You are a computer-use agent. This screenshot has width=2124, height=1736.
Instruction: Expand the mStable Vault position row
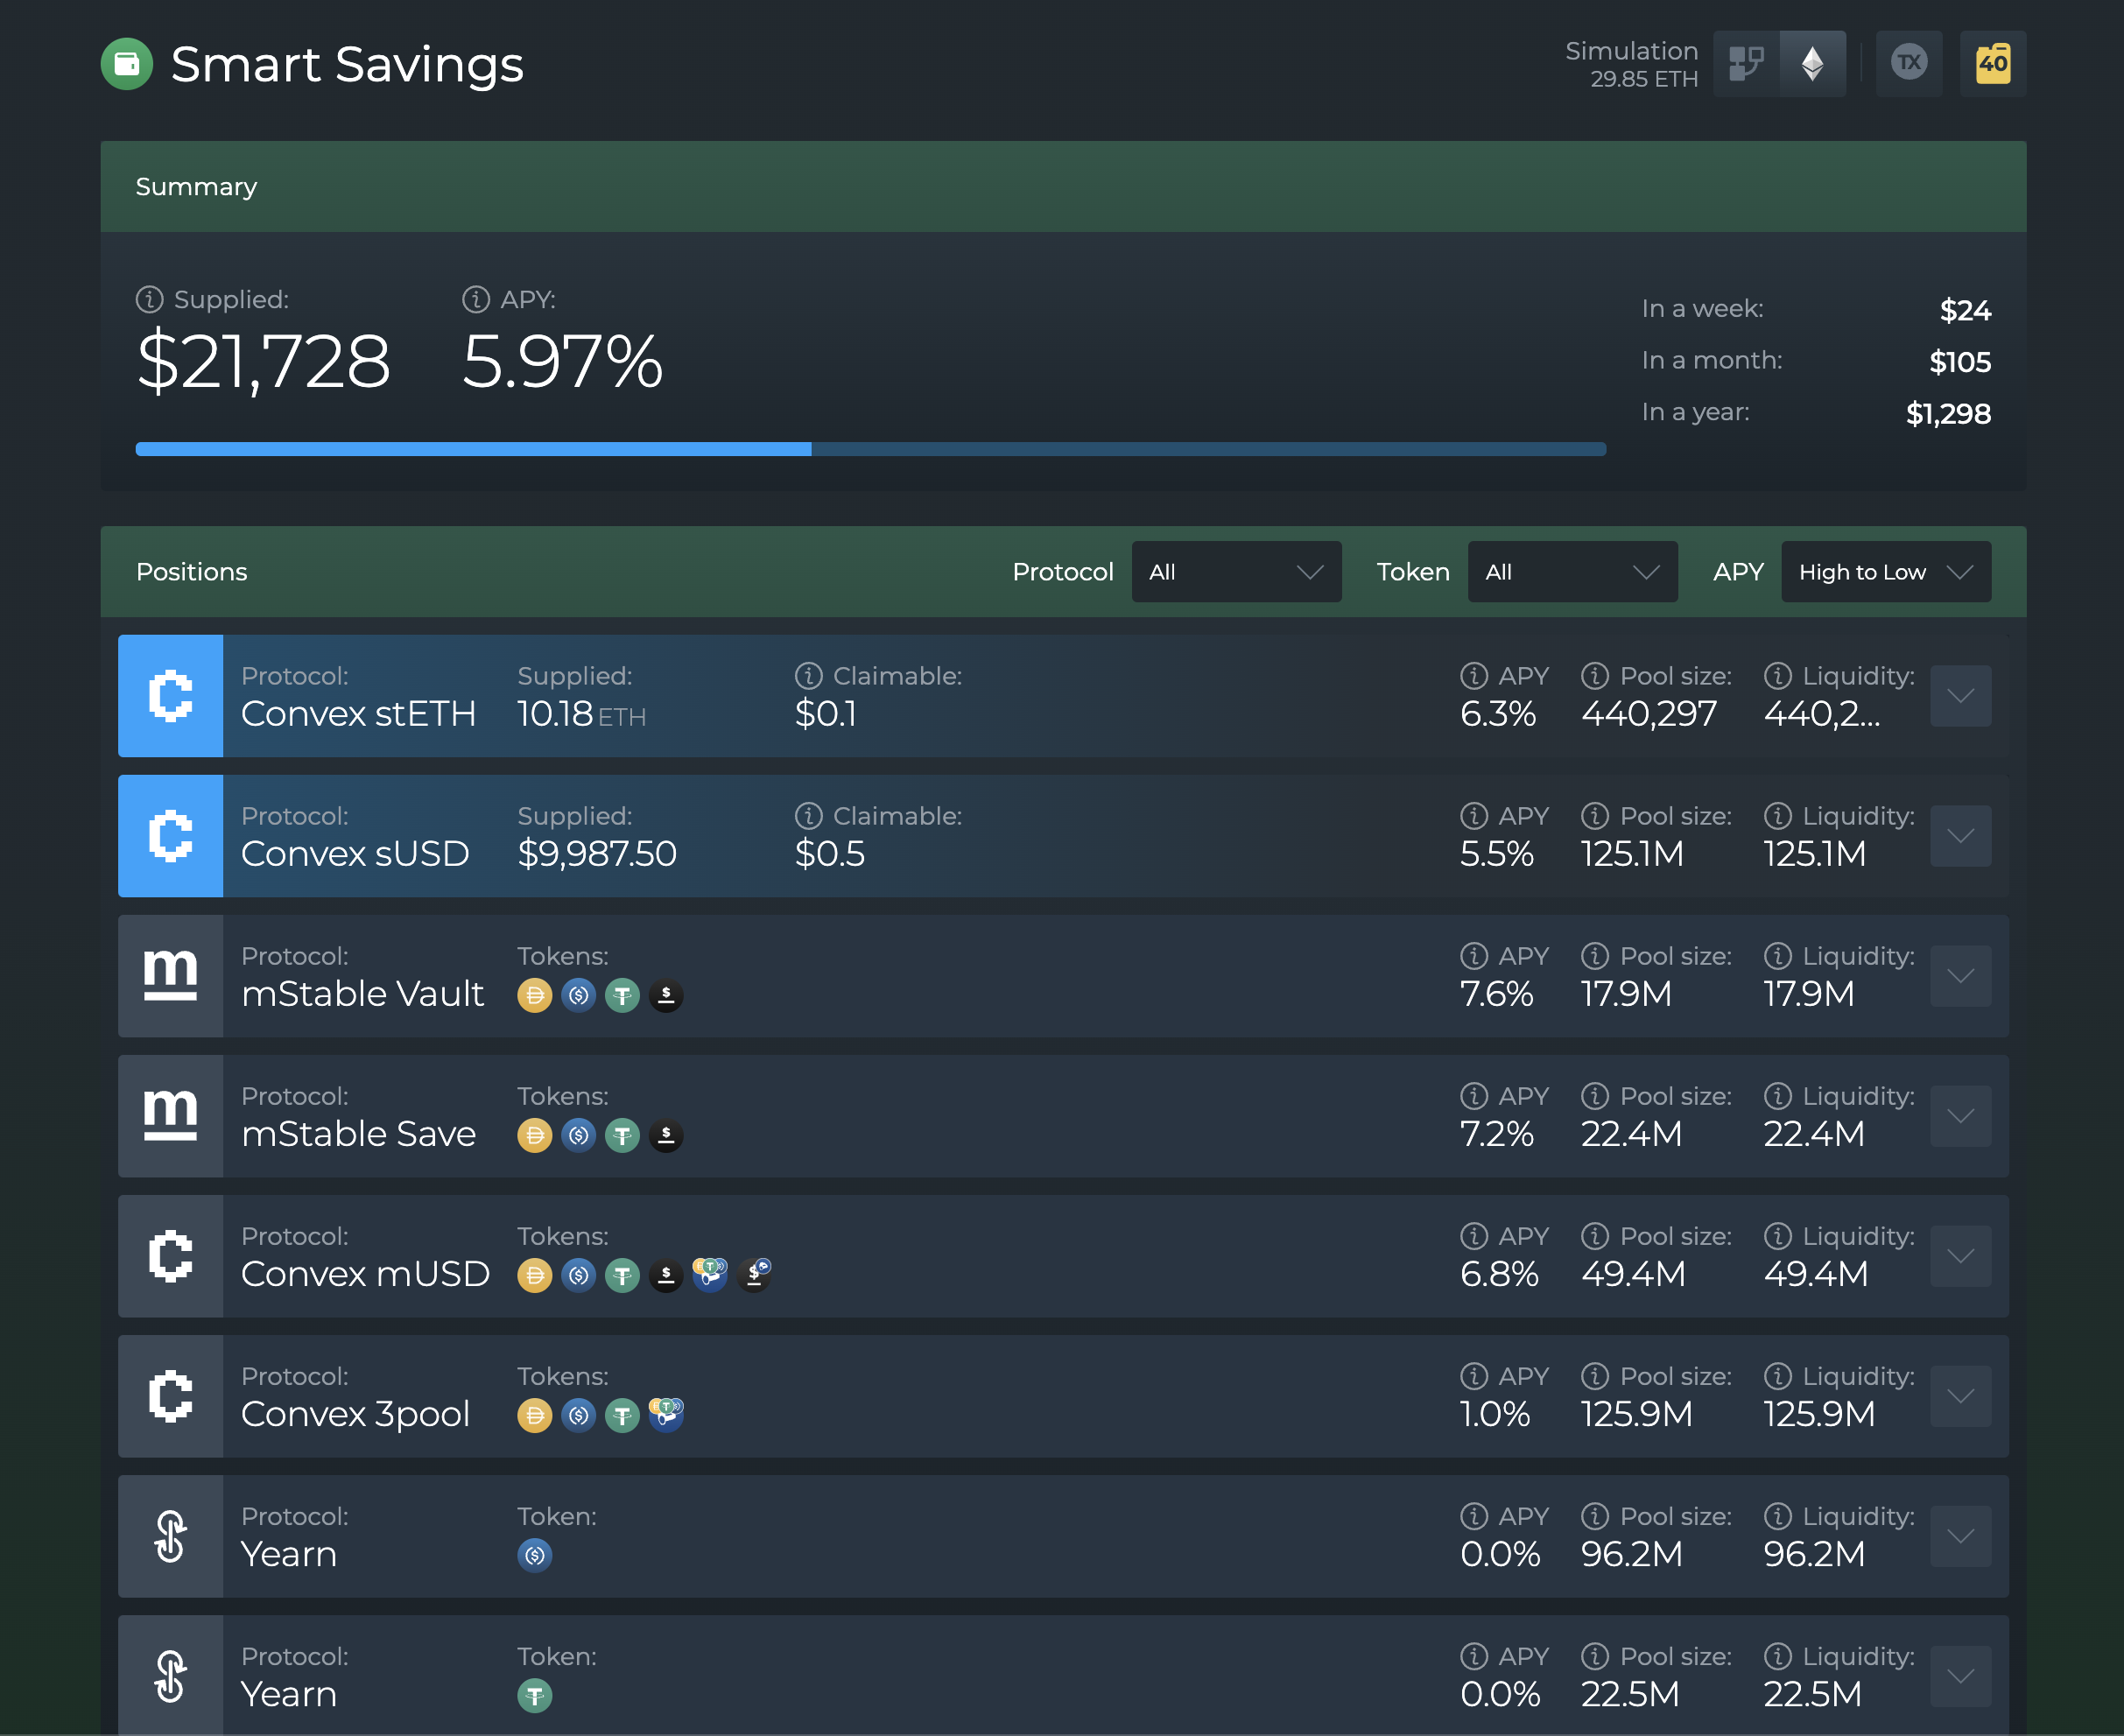1960,976
